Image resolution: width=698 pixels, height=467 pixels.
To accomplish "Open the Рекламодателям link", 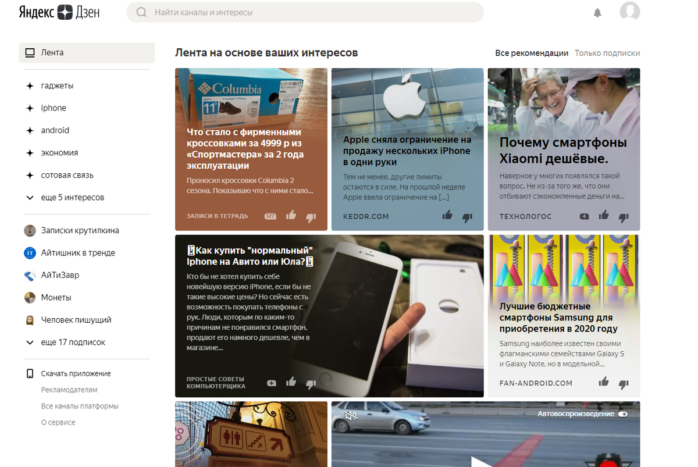I will click(69, 390).
